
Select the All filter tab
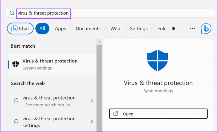pos(42,29)
